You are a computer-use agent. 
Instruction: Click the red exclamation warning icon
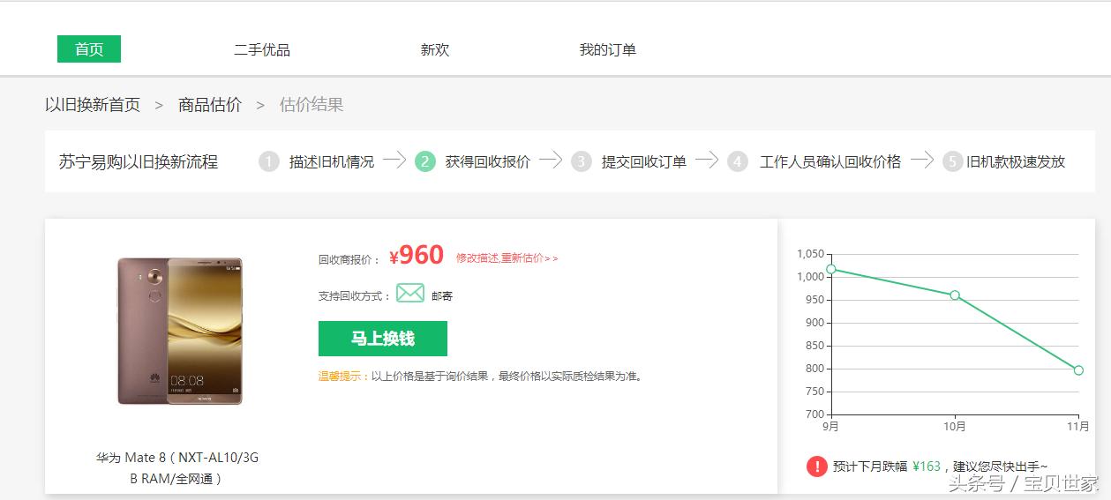click(817, 466)
